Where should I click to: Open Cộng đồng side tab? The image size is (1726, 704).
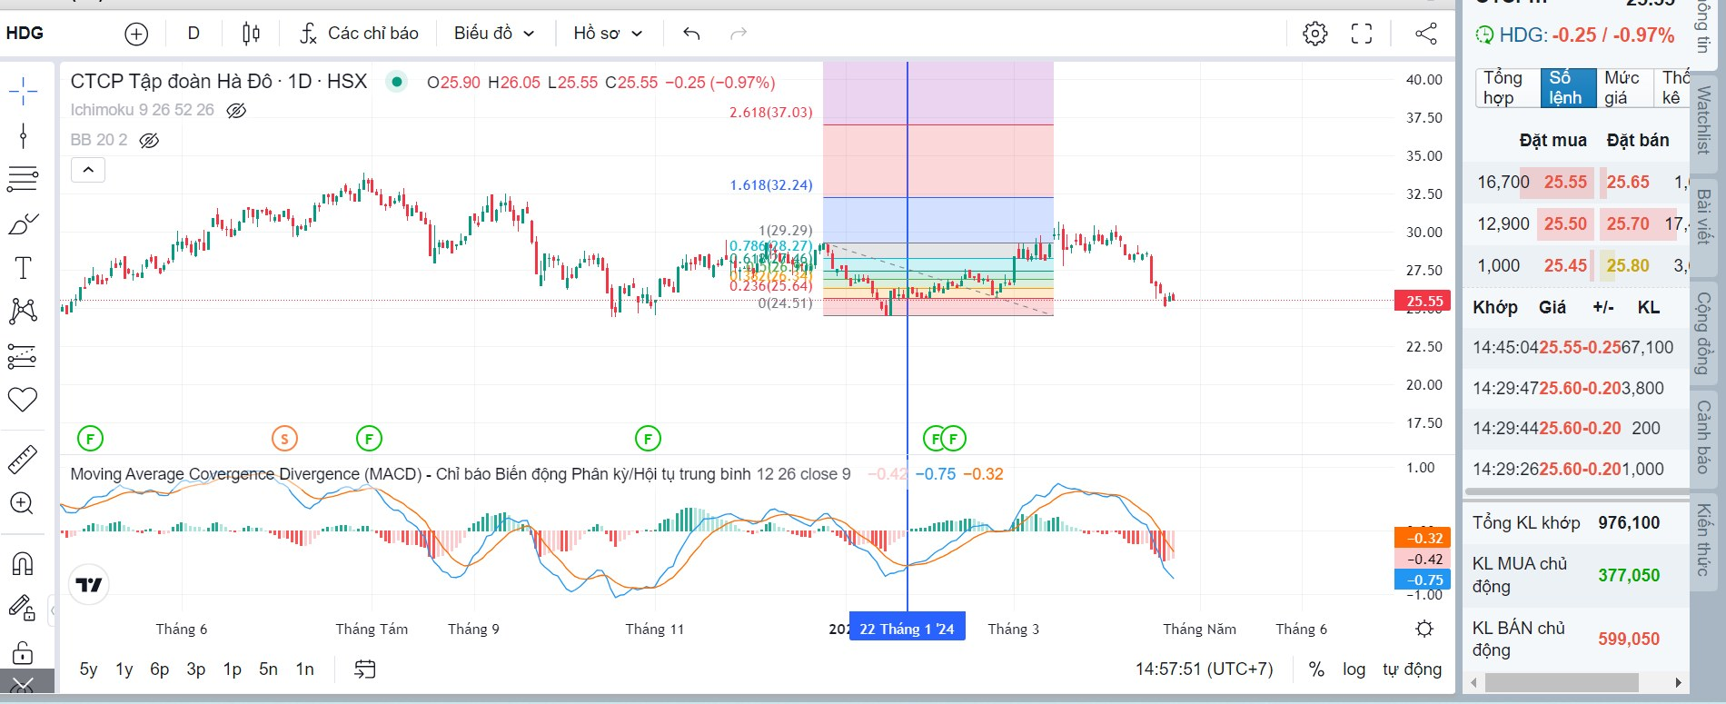coord(1705,333)
